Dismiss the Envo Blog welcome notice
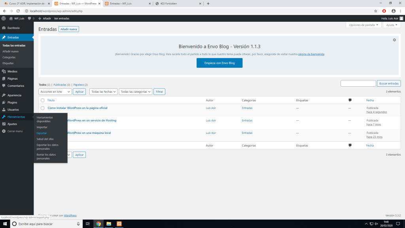 394,40
